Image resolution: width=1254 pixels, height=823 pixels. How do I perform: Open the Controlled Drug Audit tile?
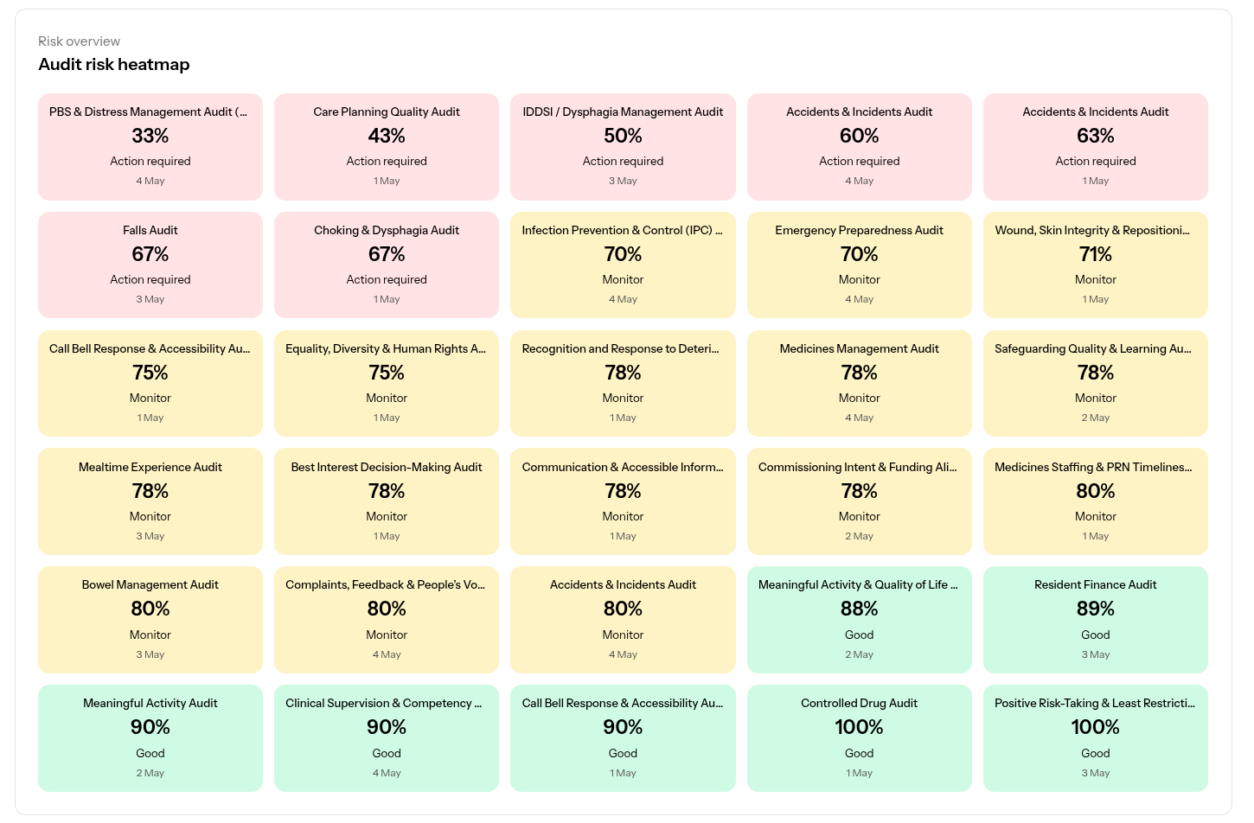pyautogui.click(x=860, y=738)
